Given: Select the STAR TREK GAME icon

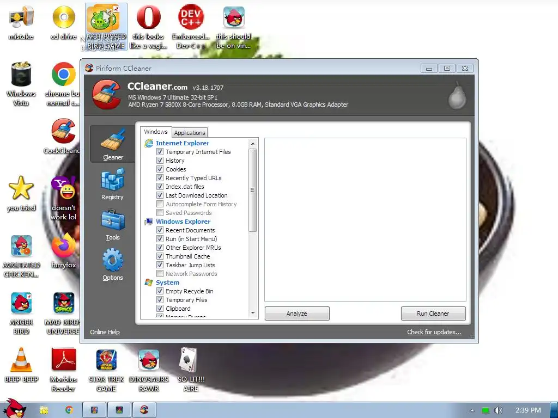Looking at the screenshot, I should [106, 370].
